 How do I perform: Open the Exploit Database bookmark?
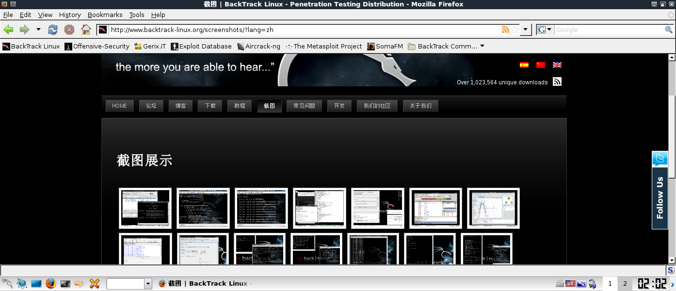[201, 47]
